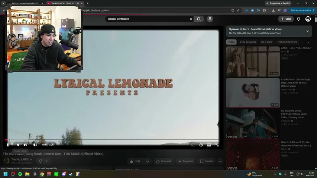Pause the video with the player button
Image resolution: width=317 pixels, height=178 pixels.
pyautogui.click(x=8, y=145)
